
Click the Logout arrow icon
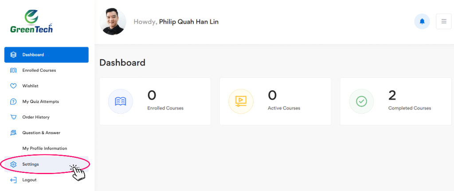click(13, 180)
